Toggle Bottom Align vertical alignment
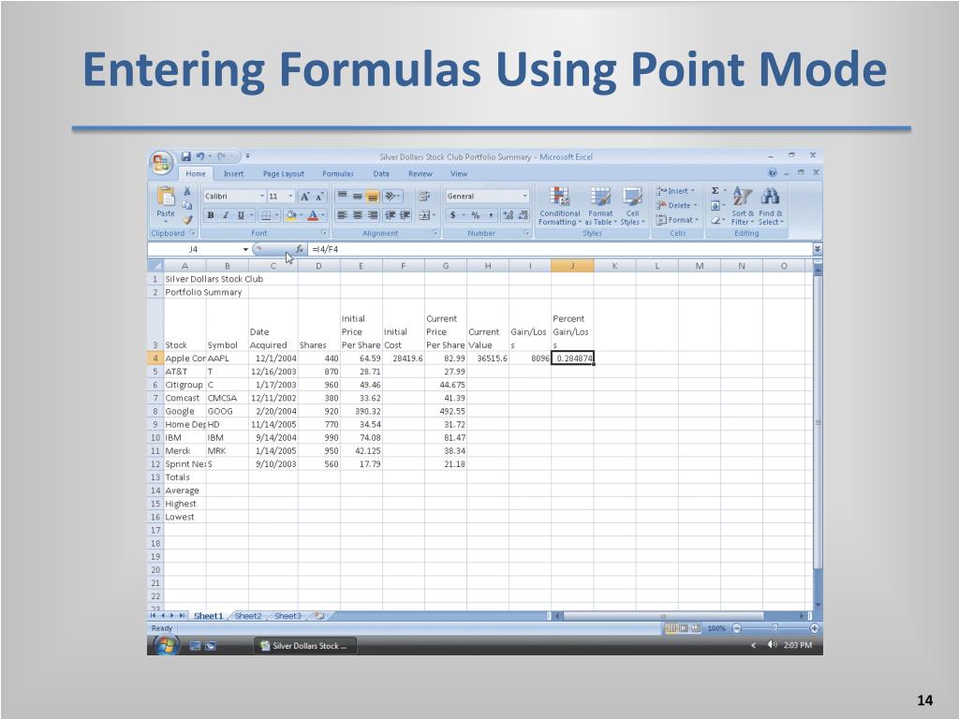 (x=372, y=197)
